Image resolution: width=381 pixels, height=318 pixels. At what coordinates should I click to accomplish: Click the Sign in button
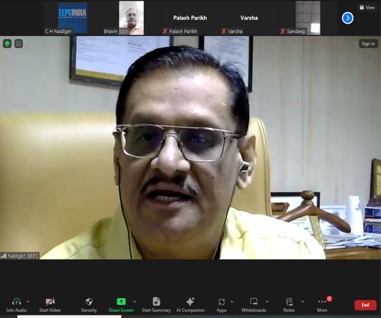[x=368, y=44]
